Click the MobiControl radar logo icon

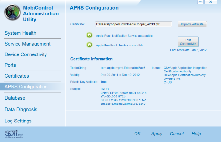[12, 13]
